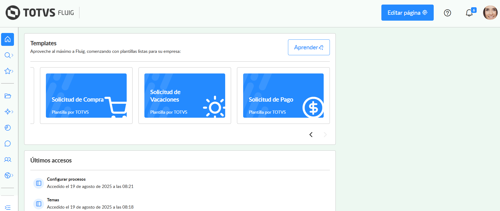Open the analytics pie chart icon
This screenshot has width=500, height=211.
pyautogui.click(x=8, y=128)
